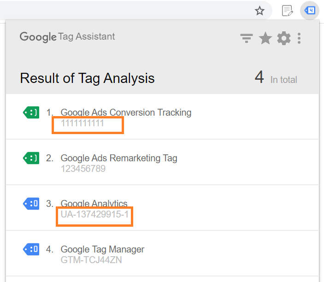Open the three-dot more options menu

point(299,38)
